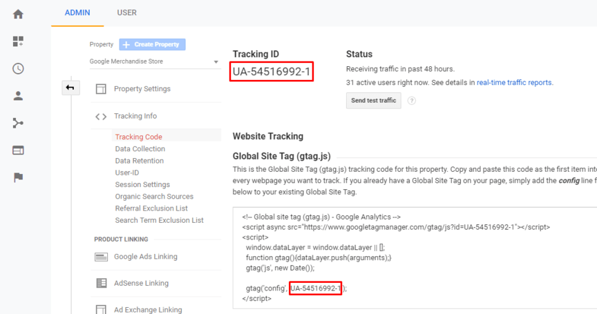The image size is (597, 314).
Task: Click the 'function gtag()' code line
Action: [x=319, y=257]
